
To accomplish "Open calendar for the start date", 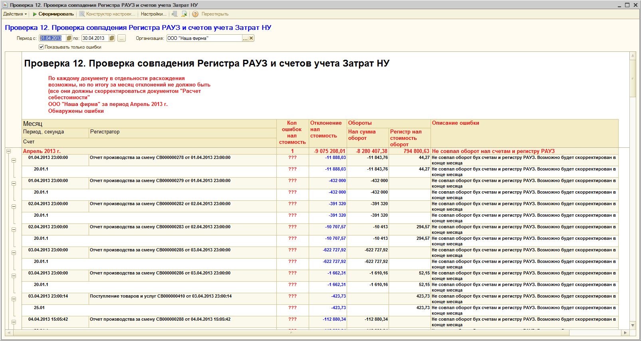I will (x=69, y=38).
